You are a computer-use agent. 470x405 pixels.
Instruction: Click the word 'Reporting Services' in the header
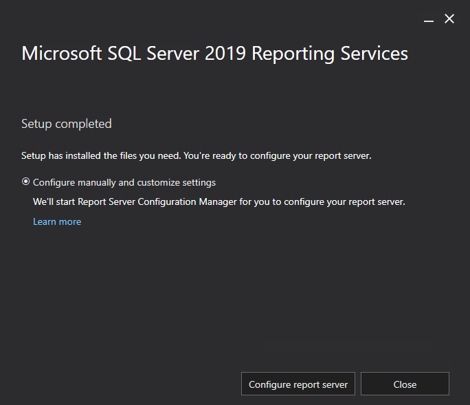[x=330, y=54]
